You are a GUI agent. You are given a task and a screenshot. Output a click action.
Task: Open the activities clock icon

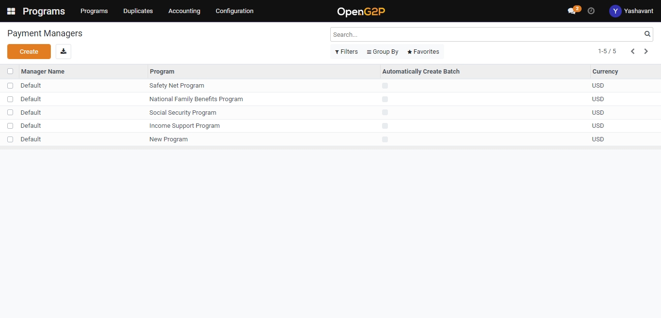591,11
